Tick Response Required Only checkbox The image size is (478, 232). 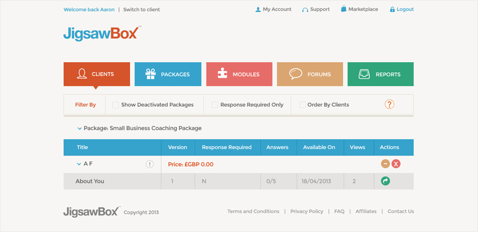pos(215,105)
